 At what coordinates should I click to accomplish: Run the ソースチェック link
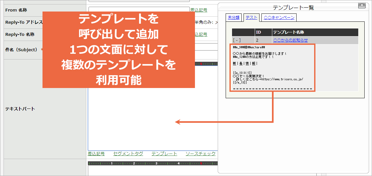200,154
